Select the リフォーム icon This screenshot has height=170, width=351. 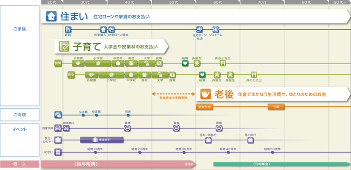[x=216, y=29]
